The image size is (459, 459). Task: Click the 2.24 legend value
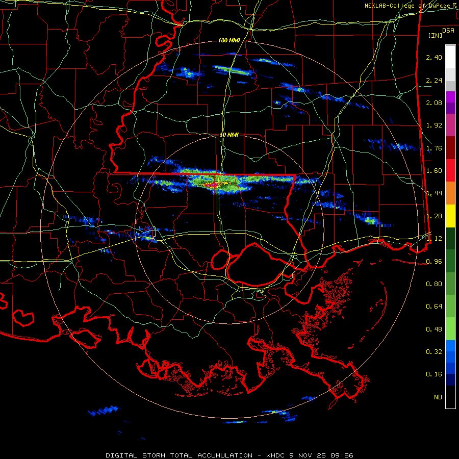[434, 80]
